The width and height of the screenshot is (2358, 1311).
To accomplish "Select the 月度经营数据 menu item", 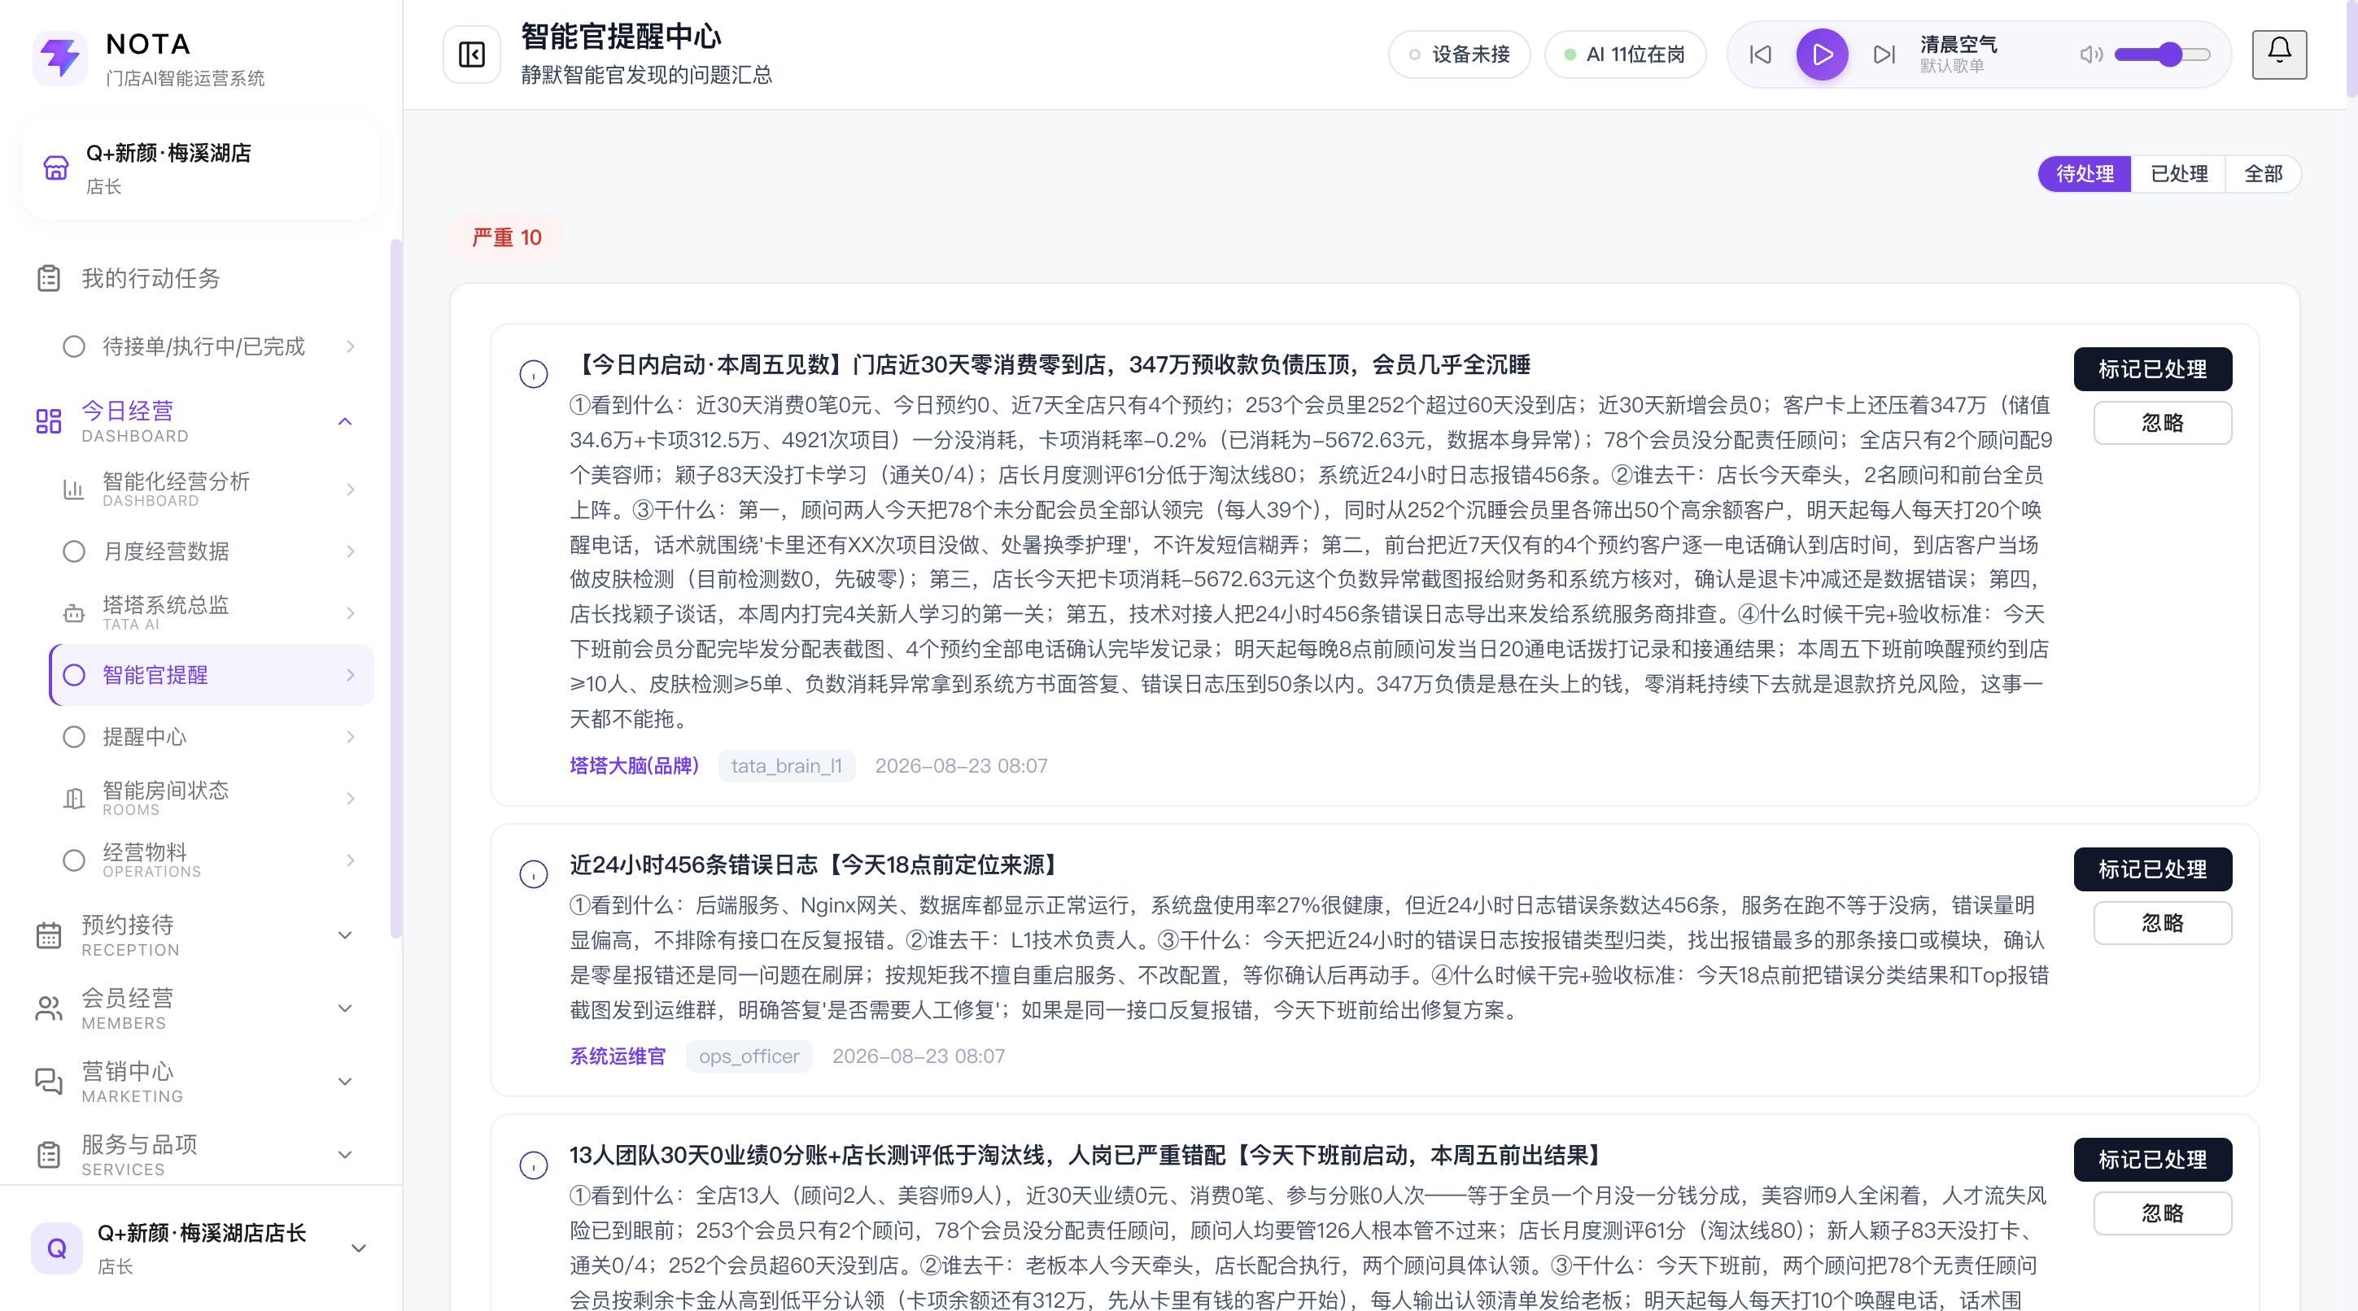I will point(211,551).
